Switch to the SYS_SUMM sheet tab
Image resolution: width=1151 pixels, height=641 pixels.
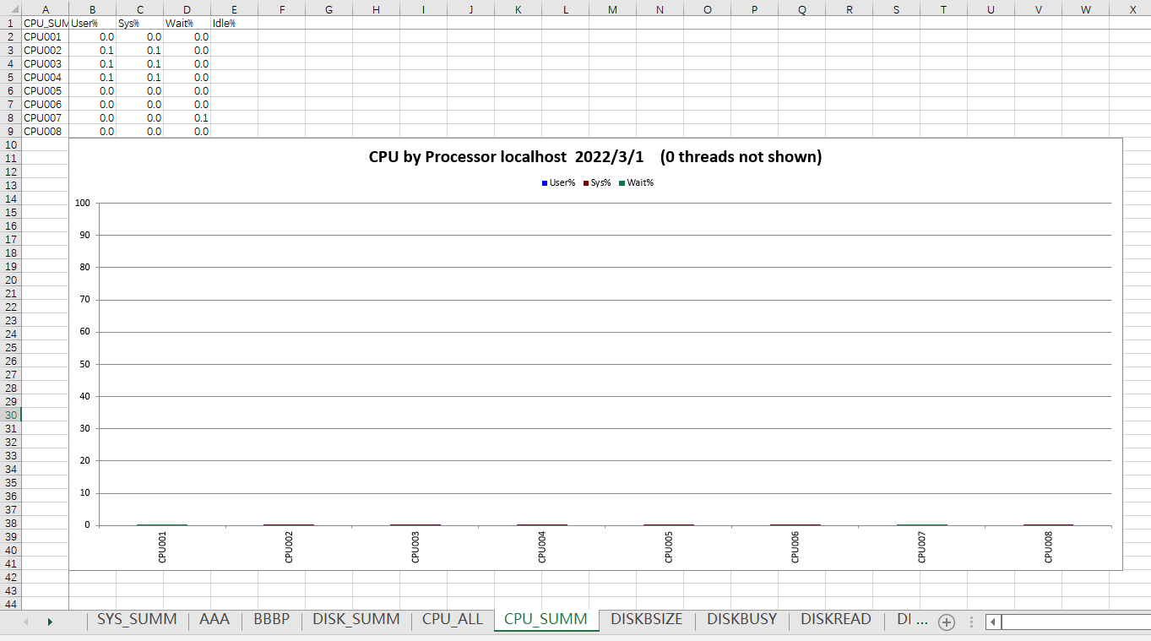tap(137, 620)
